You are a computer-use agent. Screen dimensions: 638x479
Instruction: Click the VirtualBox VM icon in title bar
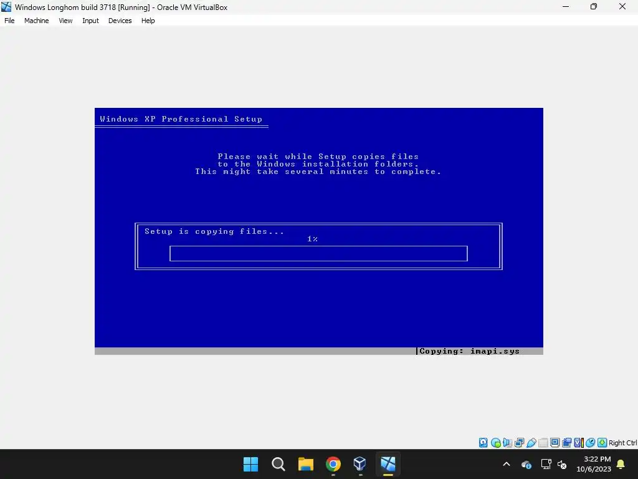[x=6, y=7]
